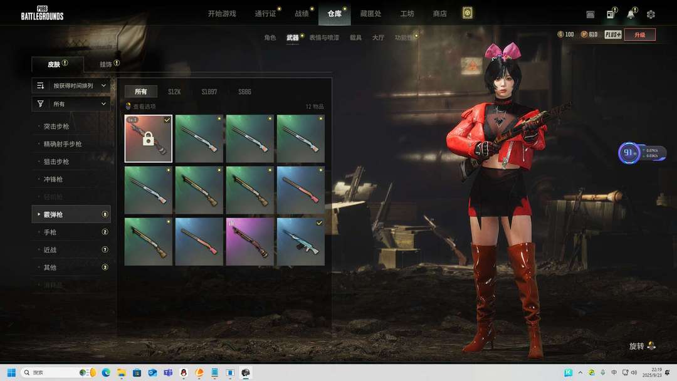Click the 旋转 rotate label

tap(636, 346)
